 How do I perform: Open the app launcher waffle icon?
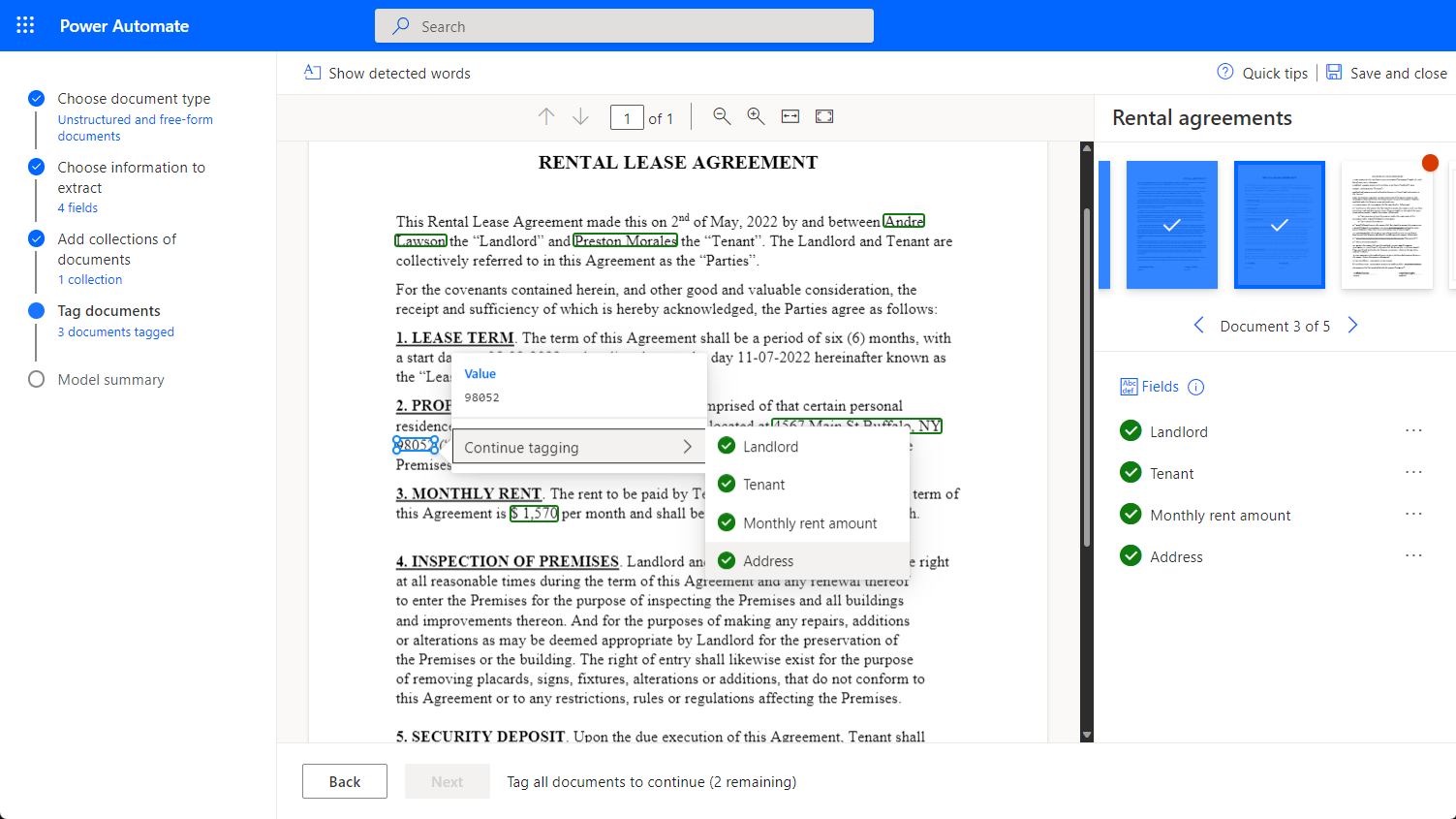25,25
